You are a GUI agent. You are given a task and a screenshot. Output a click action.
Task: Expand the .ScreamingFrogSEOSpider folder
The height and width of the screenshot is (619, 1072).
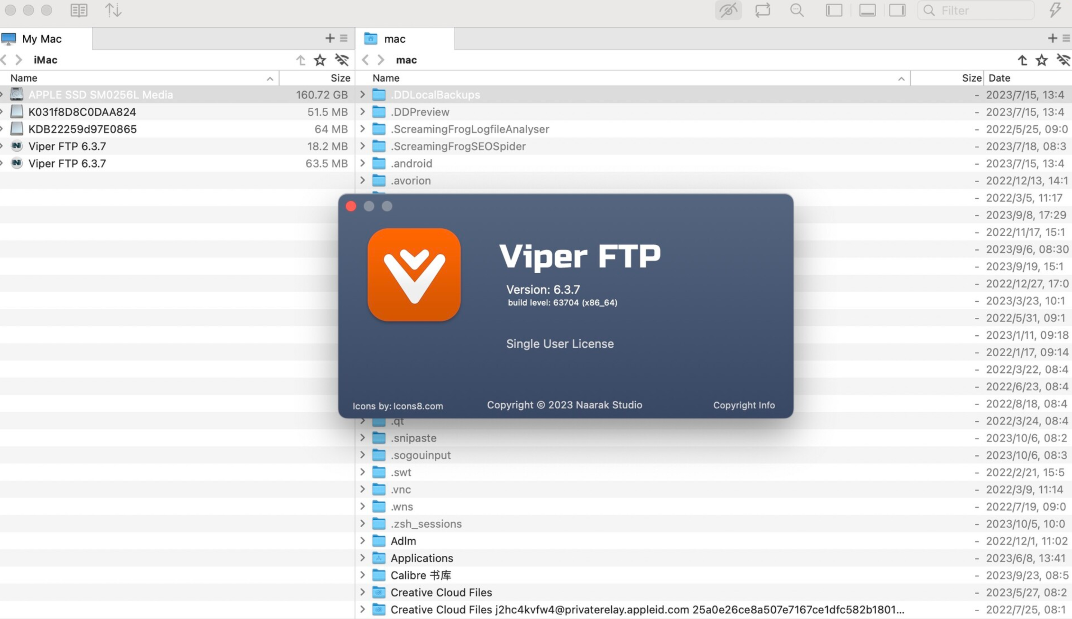tap(363, 146)
